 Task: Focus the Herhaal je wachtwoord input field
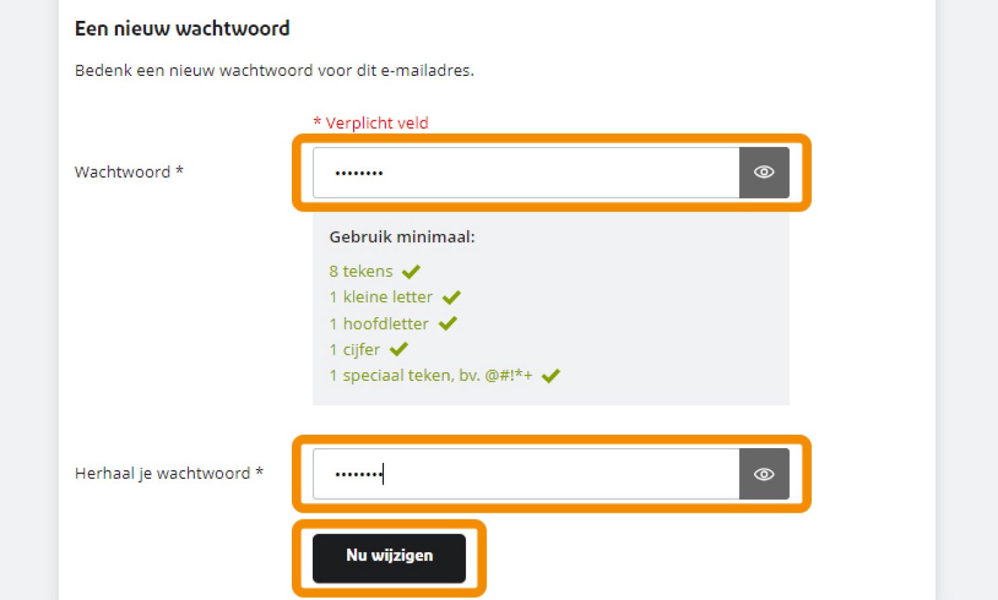[526, 474]
